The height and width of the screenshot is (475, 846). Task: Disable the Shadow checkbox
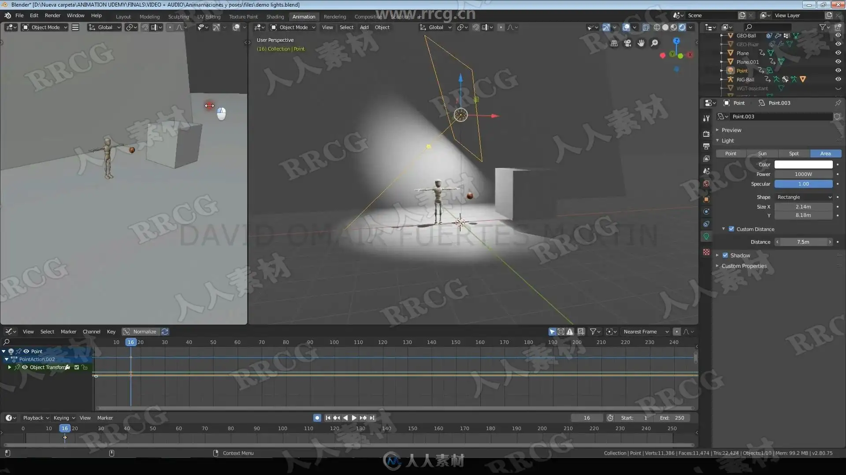click(725, 256)
